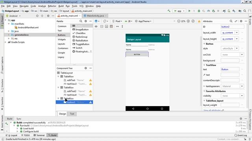
Task: Switch to Text editor tab
Action: pyautogui.click(x=72, y=114)
